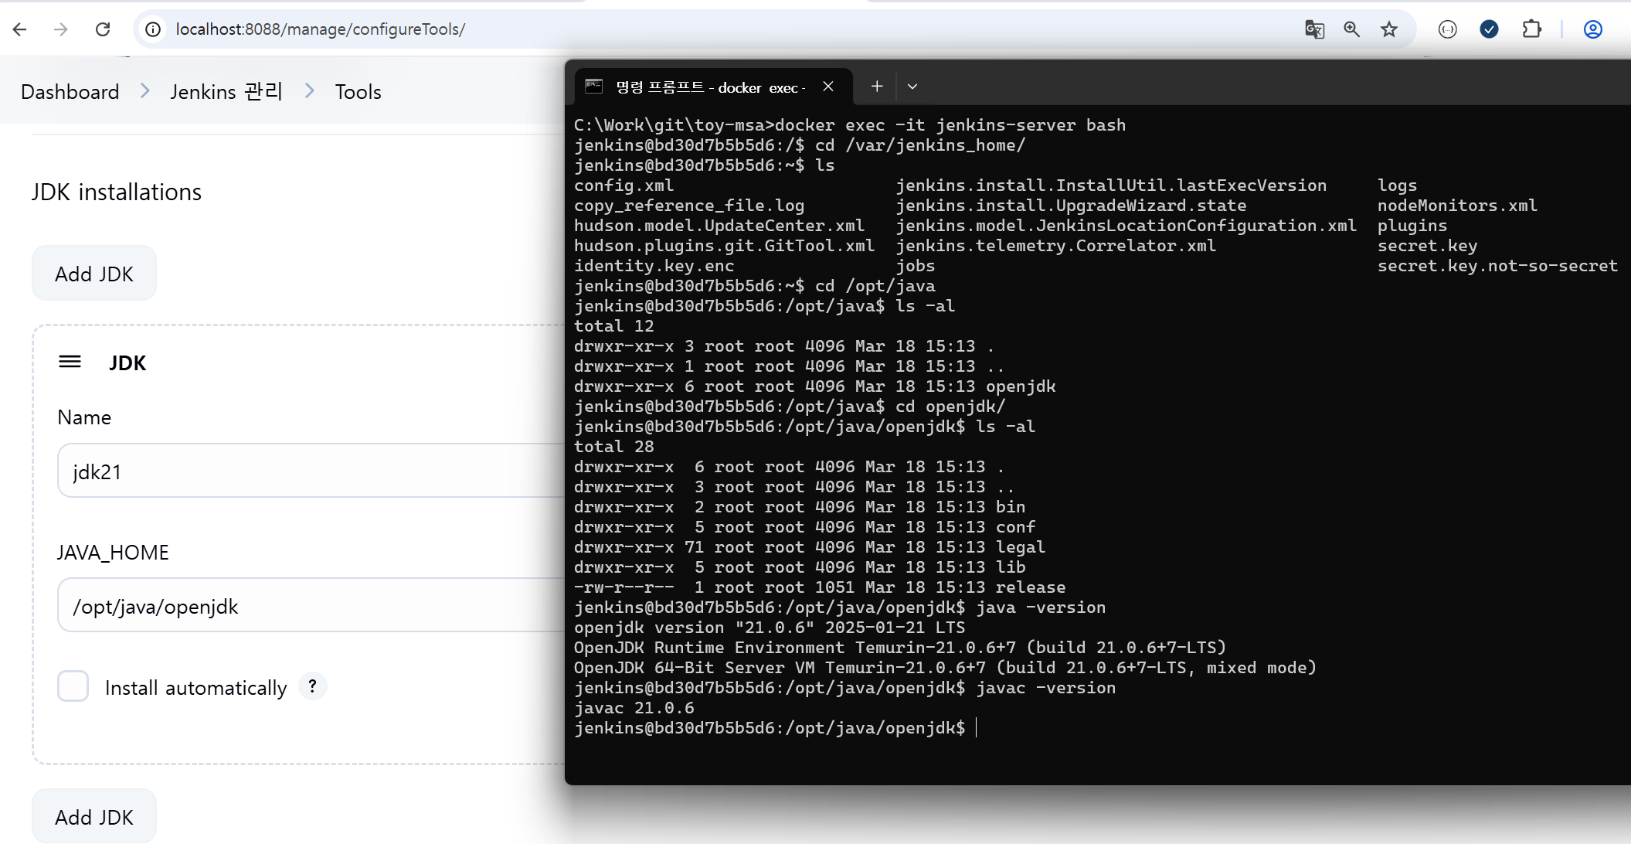Click the JDK drag handle icon
This screenshot has height=844, width=1631.
tap(70, 362)
